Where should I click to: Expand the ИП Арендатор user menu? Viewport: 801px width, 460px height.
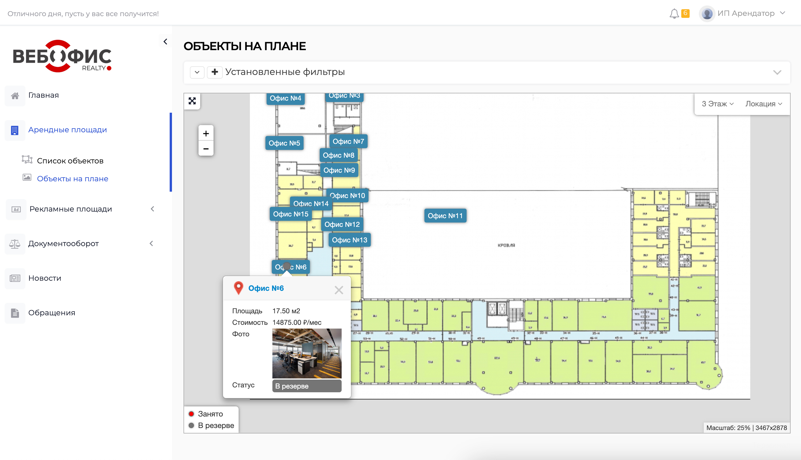click(746, 14)
